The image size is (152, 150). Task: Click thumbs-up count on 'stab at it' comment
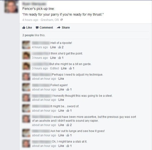tap(69, 146)
